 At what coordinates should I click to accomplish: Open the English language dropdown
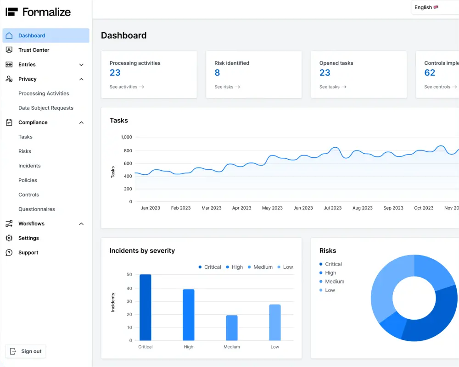(426, 7)
